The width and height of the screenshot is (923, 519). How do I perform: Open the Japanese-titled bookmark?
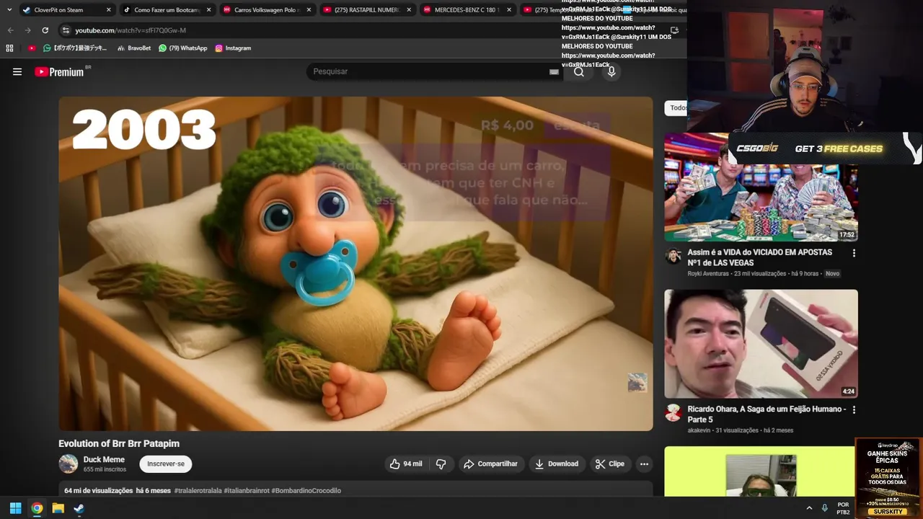[x=75, y=48]
